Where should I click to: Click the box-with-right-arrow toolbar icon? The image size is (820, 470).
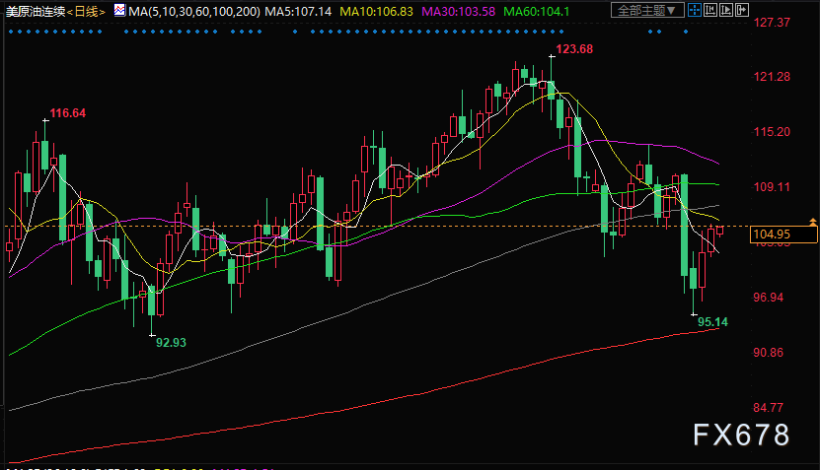tap(742, 10)
